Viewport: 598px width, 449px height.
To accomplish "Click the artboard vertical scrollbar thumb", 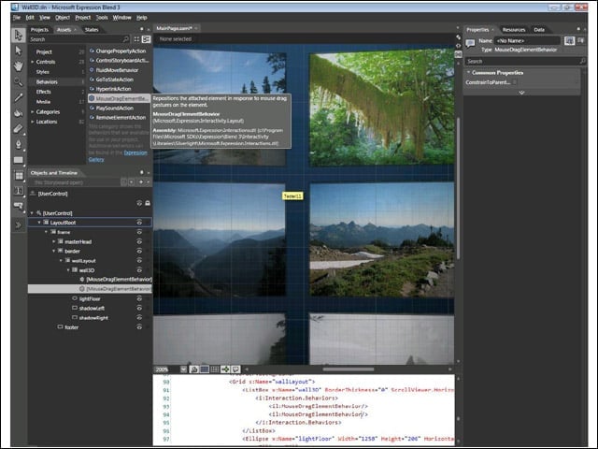I will (x=458, y=188).
